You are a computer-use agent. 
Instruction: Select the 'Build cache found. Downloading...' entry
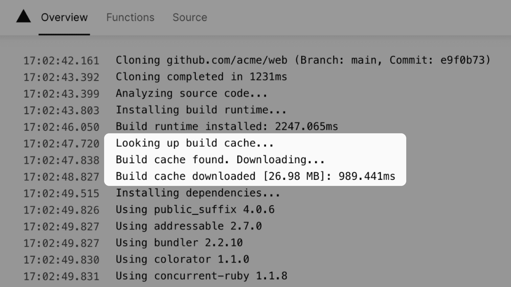click(x=220, y=160)
